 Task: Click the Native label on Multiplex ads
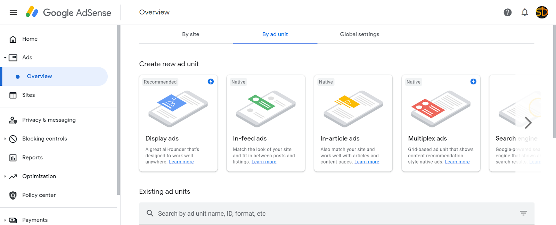click(x=414, y=82)
